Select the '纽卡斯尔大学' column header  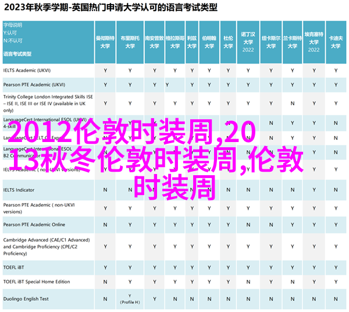[x=271, y=42]
